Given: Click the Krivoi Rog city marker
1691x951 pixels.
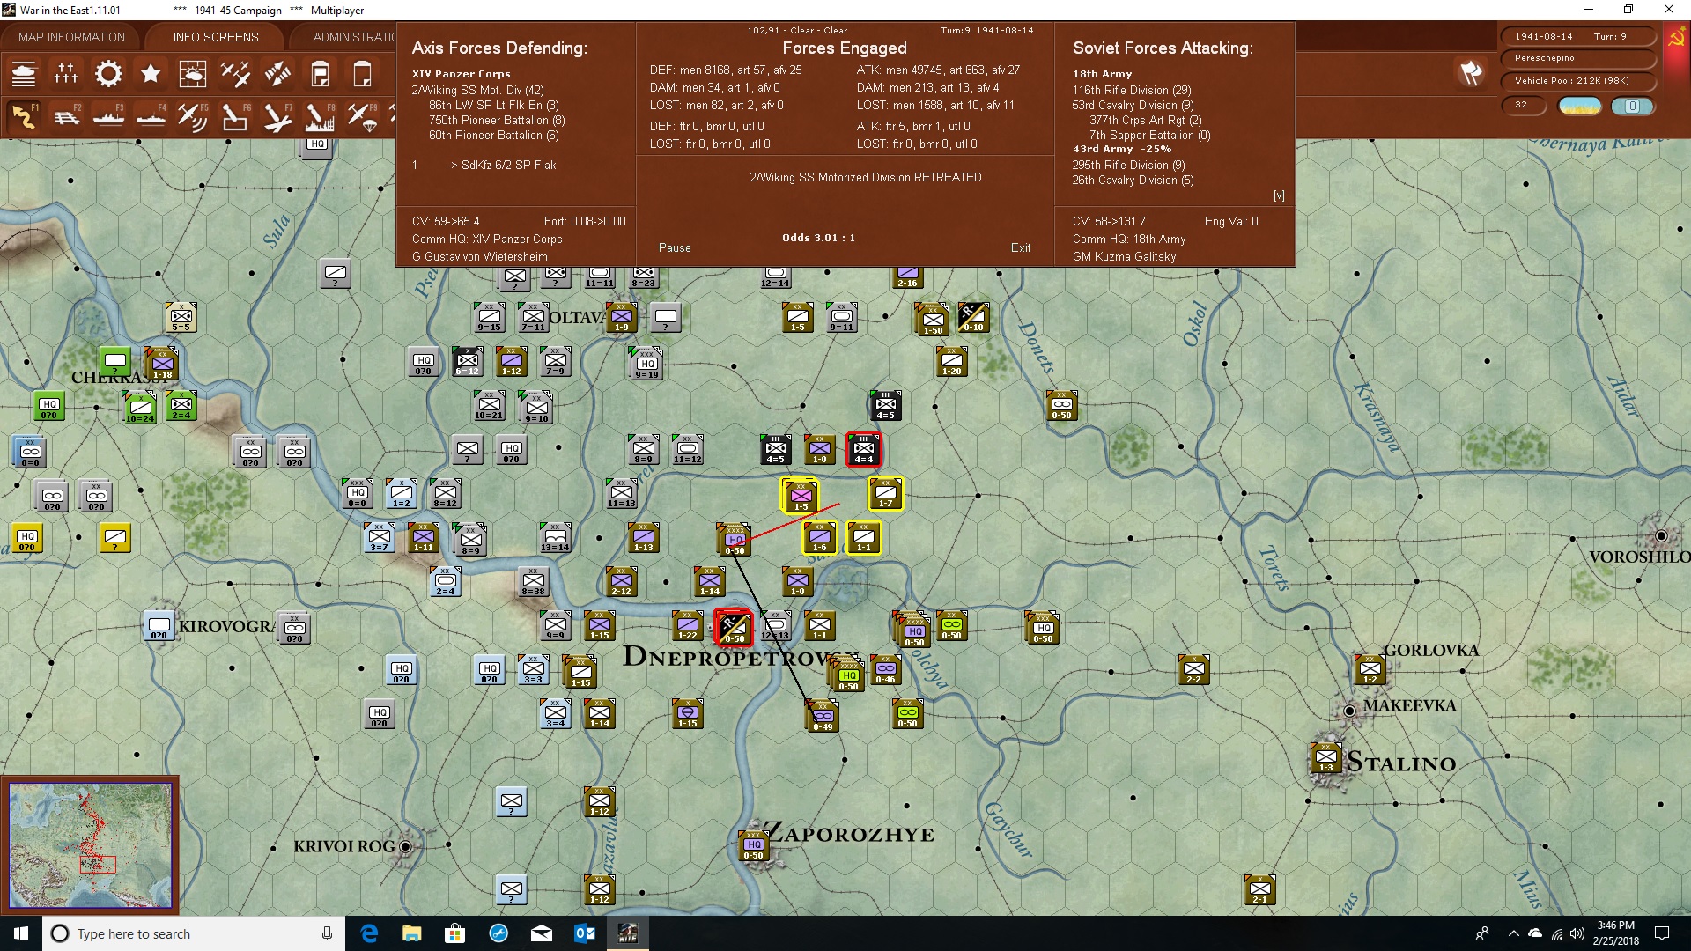Looking at the screenshot, I should point(405,846).
